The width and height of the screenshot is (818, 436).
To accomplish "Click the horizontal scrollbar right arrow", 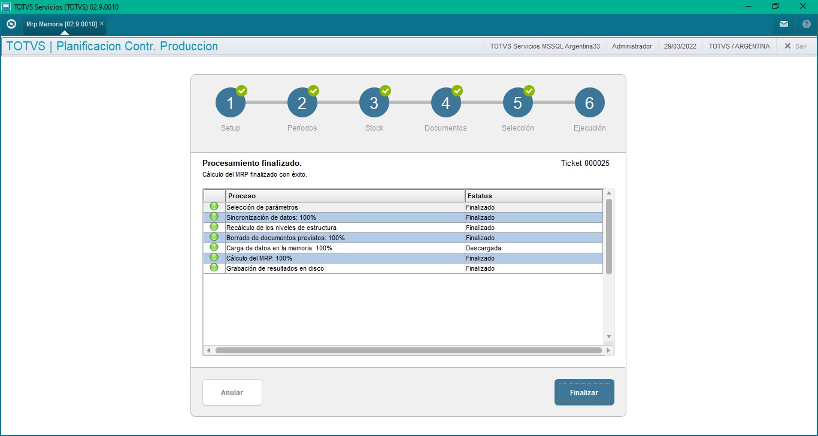I will pos(608,350).
